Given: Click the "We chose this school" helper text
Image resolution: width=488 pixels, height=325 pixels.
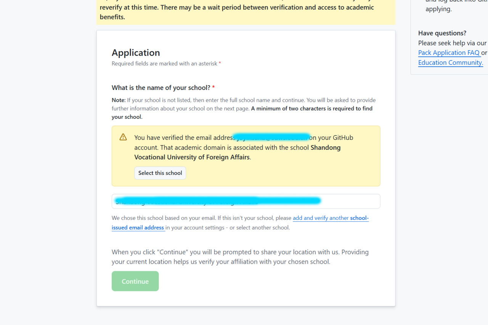Looking at the screenshot, I should point(201,218).
